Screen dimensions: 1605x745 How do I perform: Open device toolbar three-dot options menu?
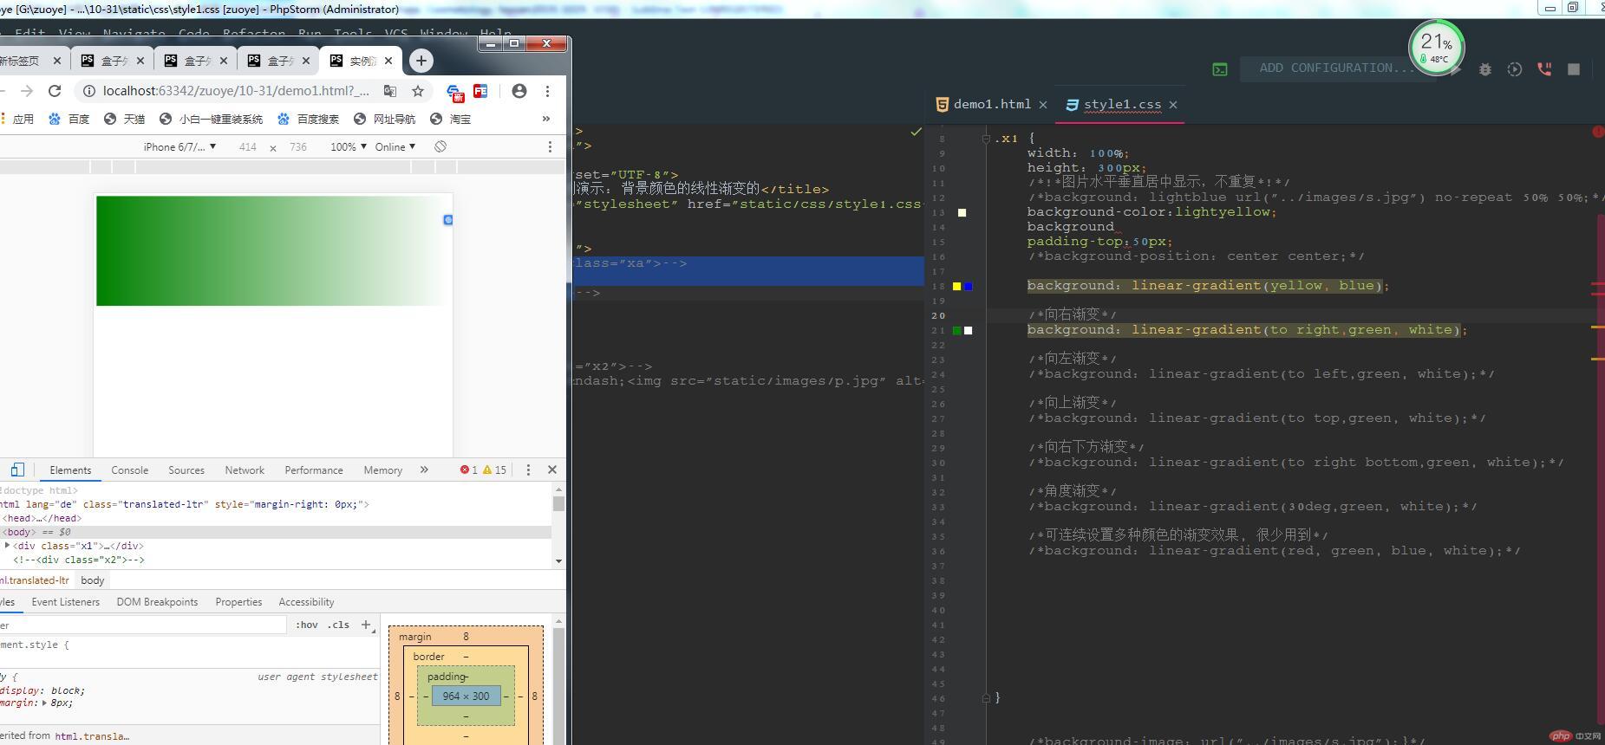549,147
